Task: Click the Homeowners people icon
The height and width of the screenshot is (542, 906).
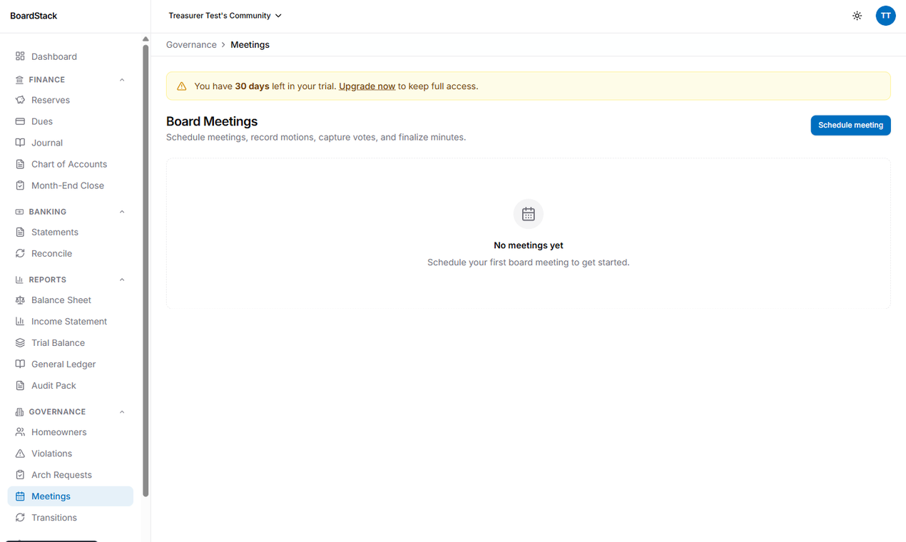Action: coord(20,432)
